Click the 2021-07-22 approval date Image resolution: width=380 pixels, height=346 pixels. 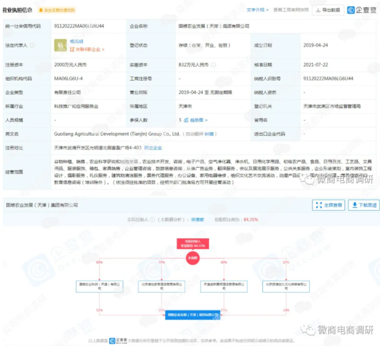point(316,64)
